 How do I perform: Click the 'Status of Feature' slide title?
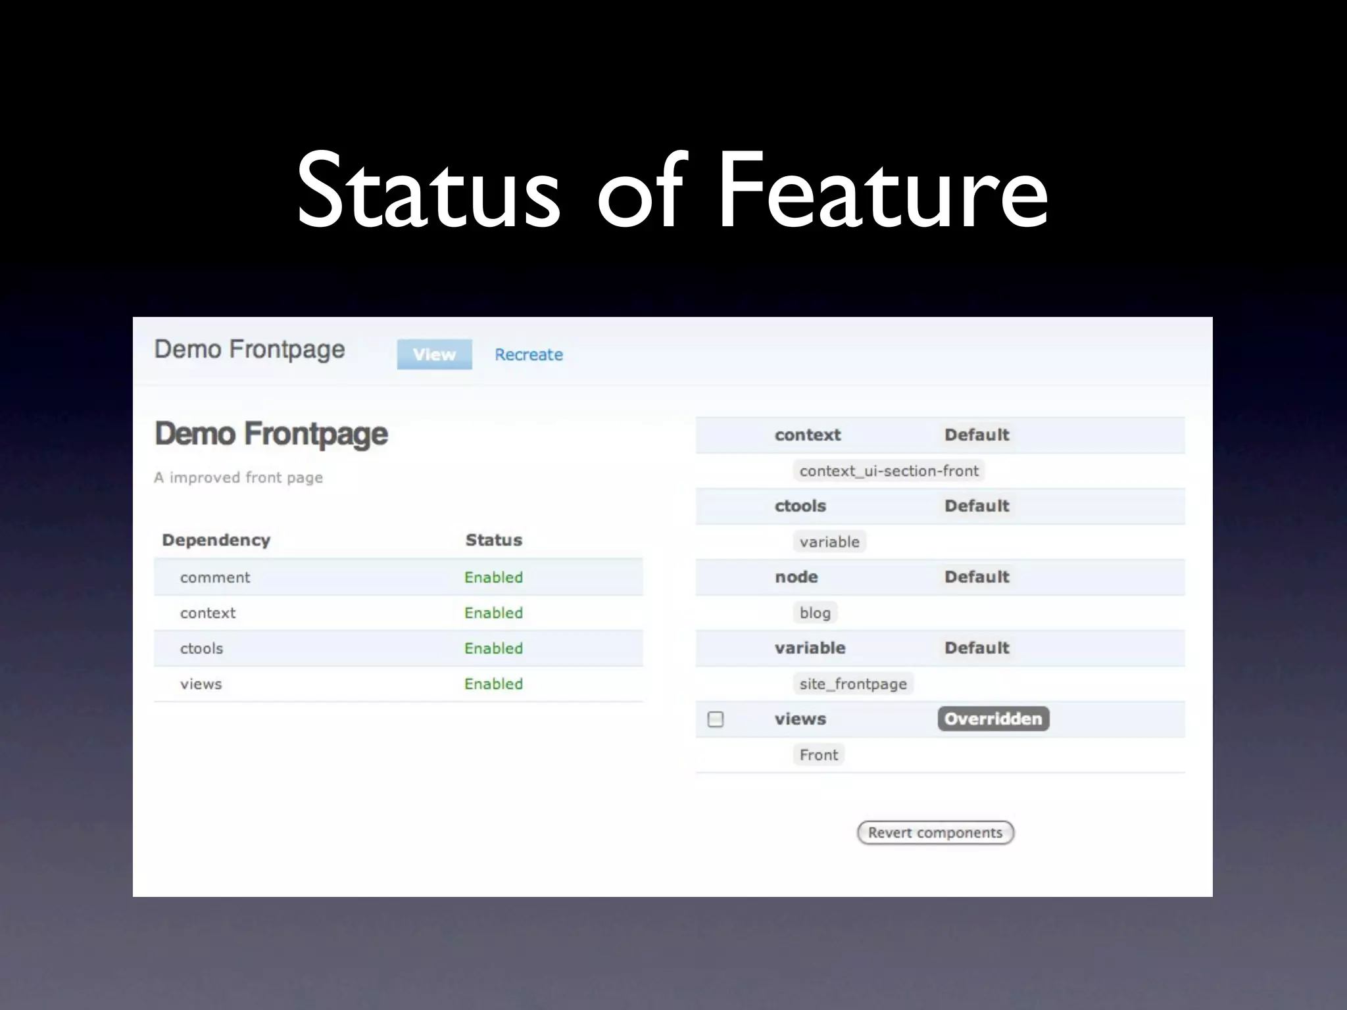pyautogui.click(x=672, y=189)
